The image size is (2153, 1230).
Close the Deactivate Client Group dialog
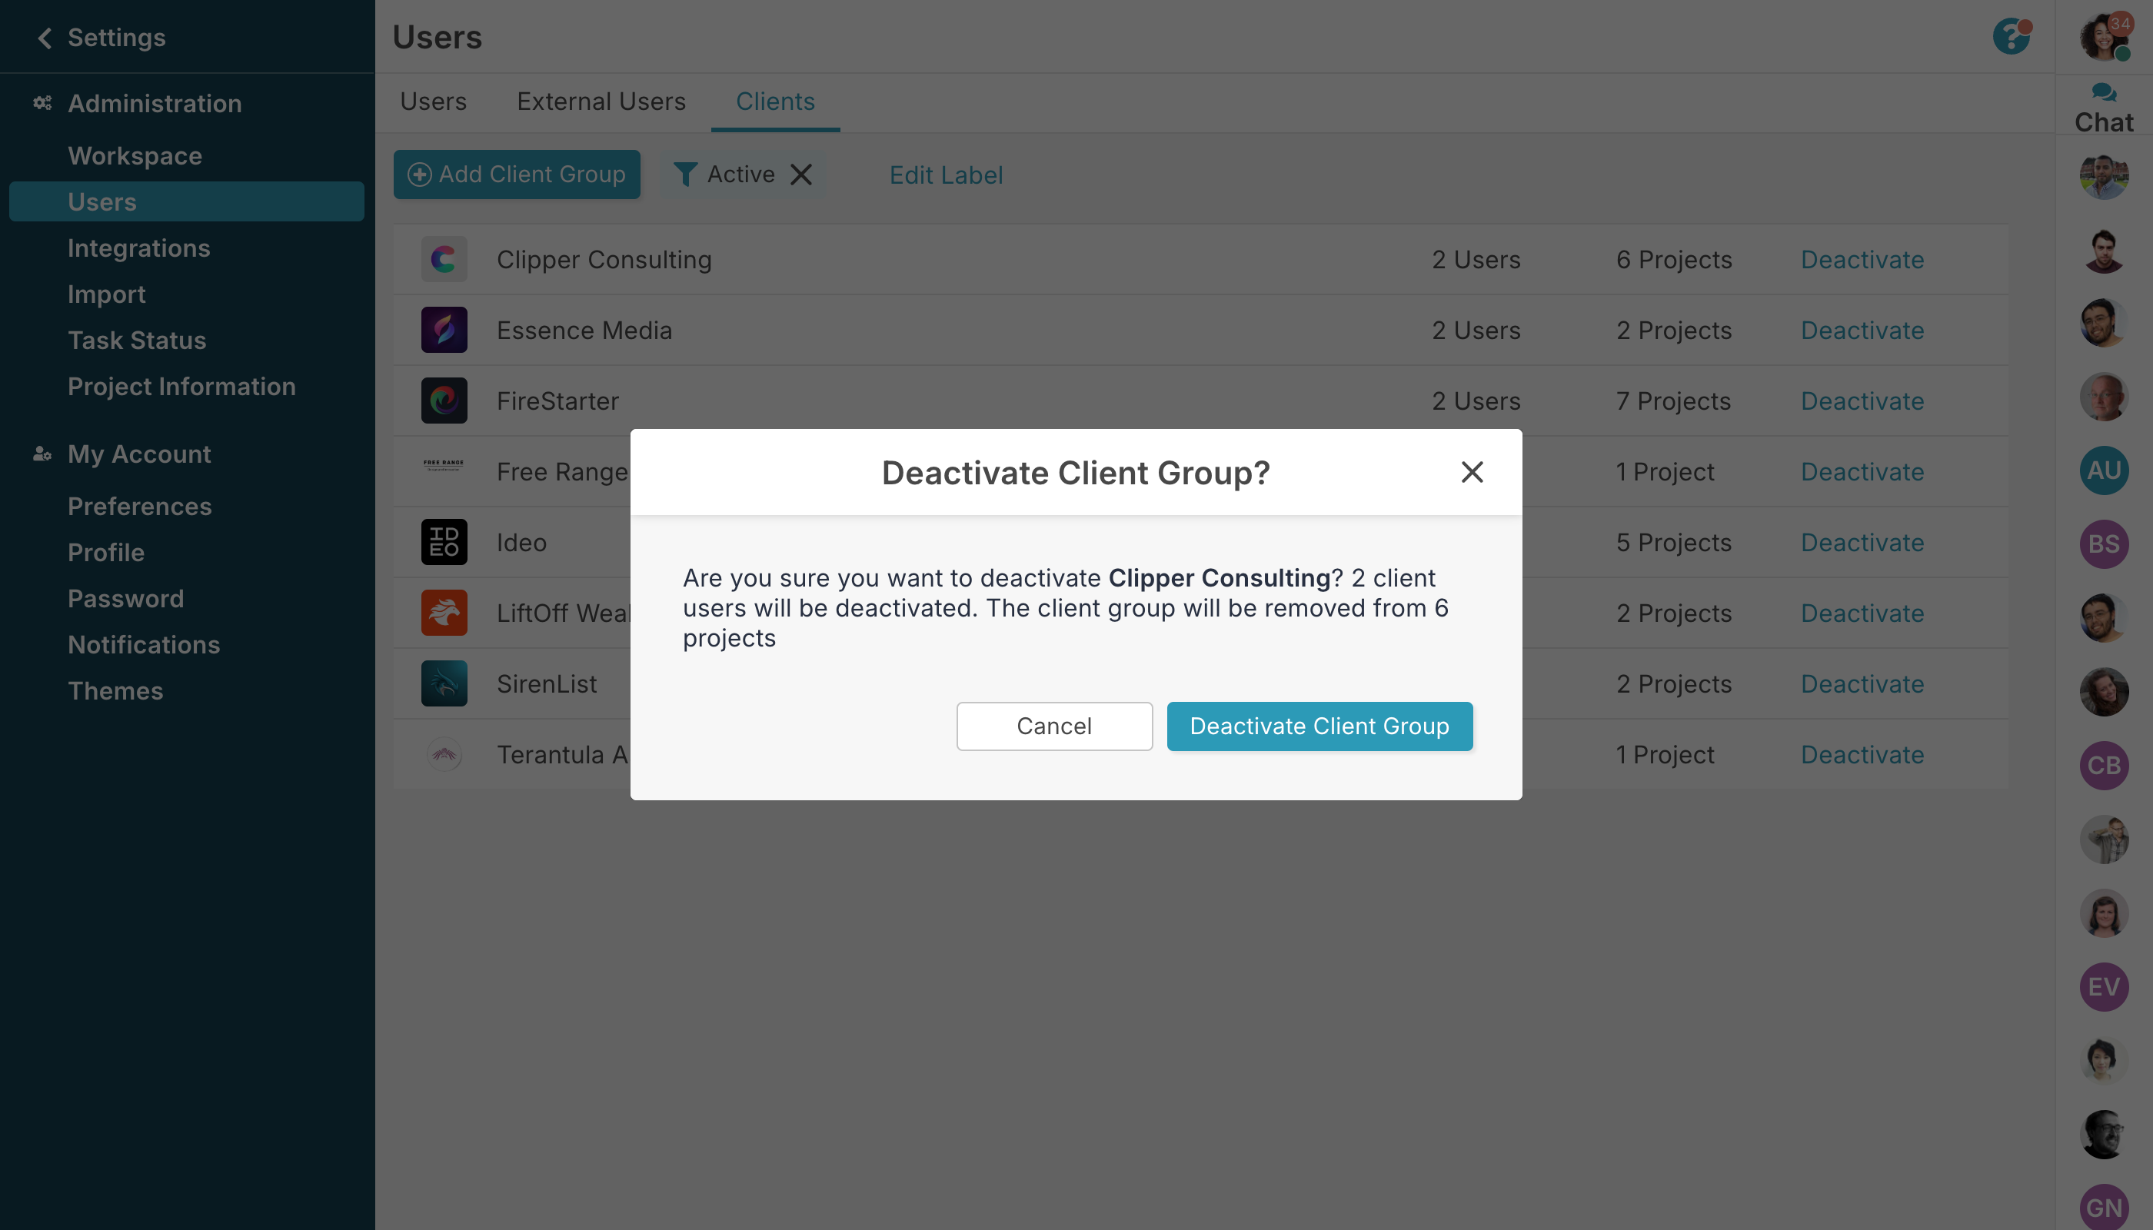point(1472,472)
